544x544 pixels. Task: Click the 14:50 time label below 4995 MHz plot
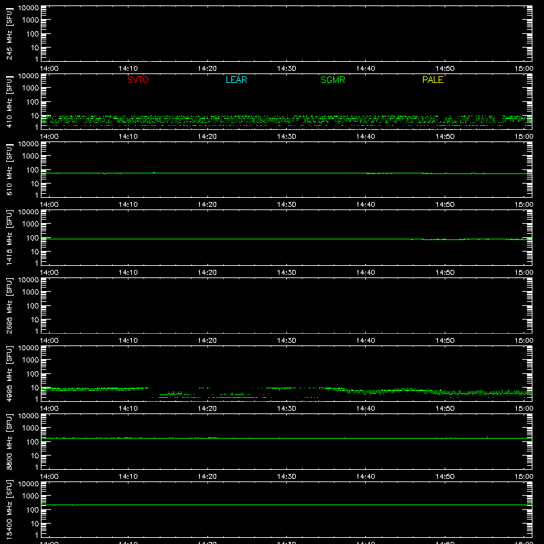[x=445, y=409]
